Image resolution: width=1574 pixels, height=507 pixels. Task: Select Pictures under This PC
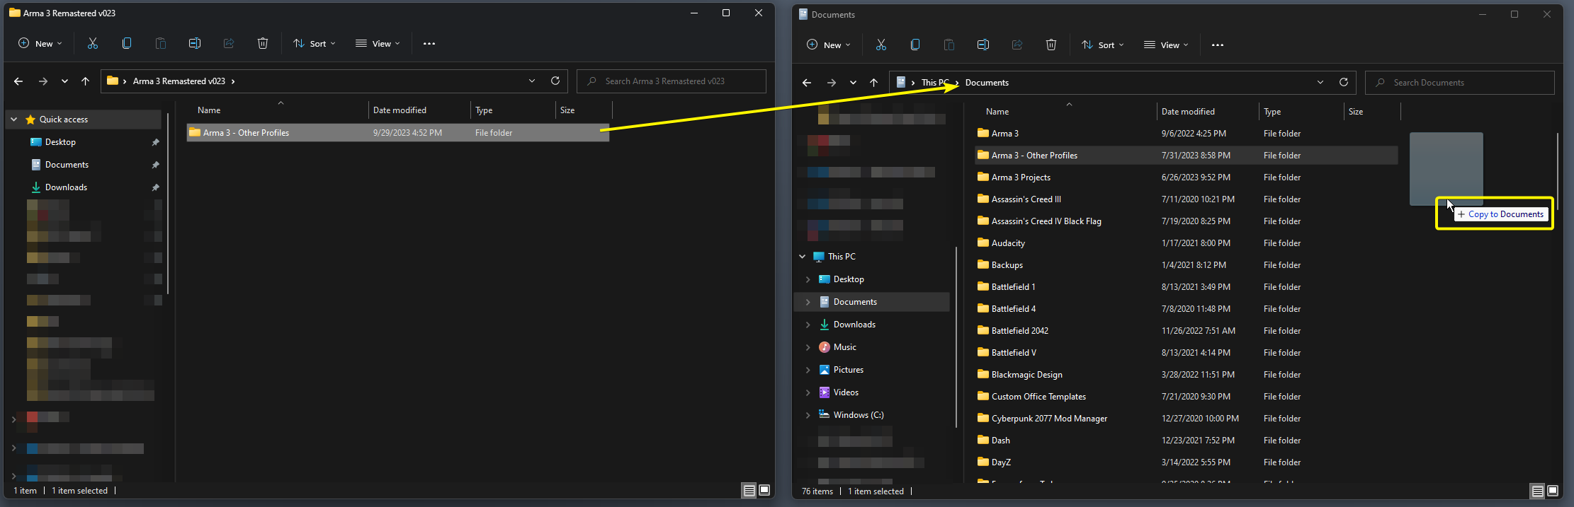[x=848, y=370]
